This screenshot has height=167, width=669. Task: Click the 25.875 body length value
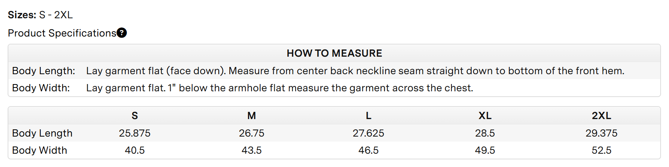point(134,133)
